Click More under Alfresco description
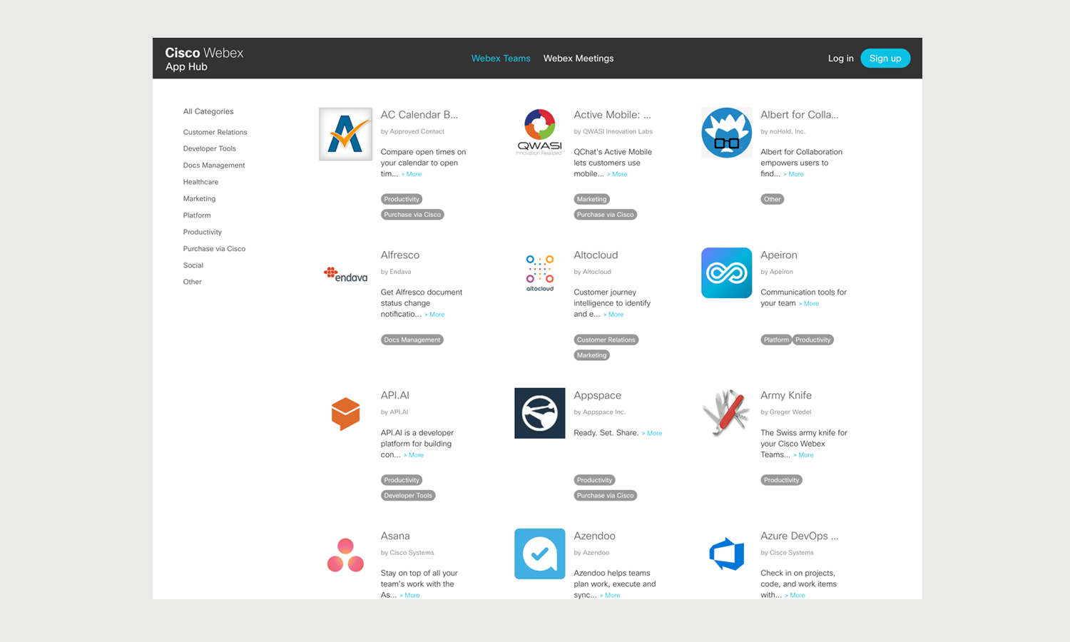Image resolution: width=1070 pixels, height=642 pixels. pyautogui.click(x=434, y=315)
